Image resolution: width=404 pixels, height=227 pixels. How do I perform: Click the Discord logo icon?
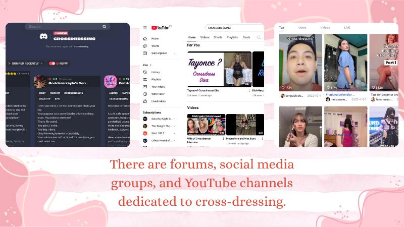[43, 37]
